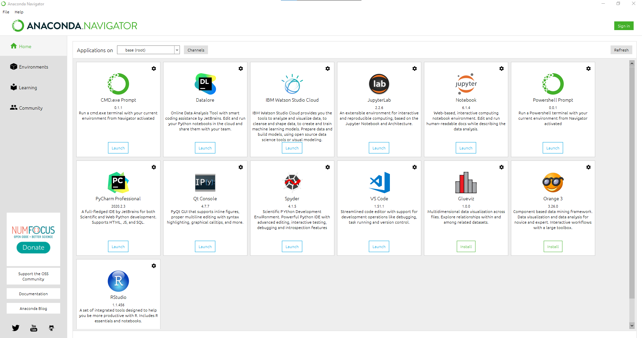Screen dimensions: 642x338
Task: Open the Twitter link icon
Action: (x=16, y=328)
